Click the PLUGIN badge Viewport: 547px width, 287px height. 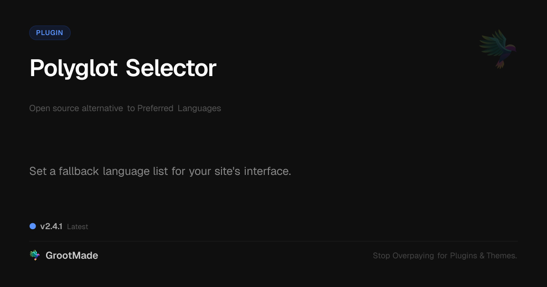click(50, 33)
